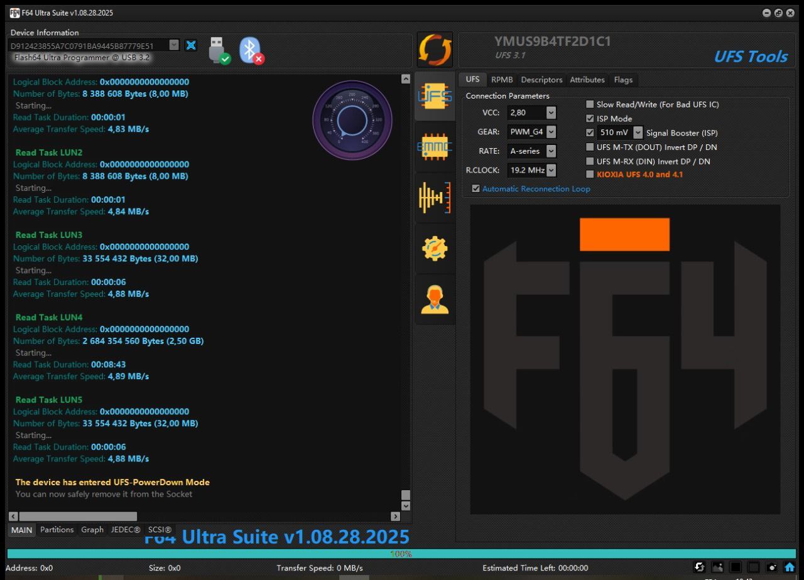Click the '2 684 354 560 Bytes (2,50 GB)' value
The height and width of the screenshot is (580, 804).
[x=143, y=341]
